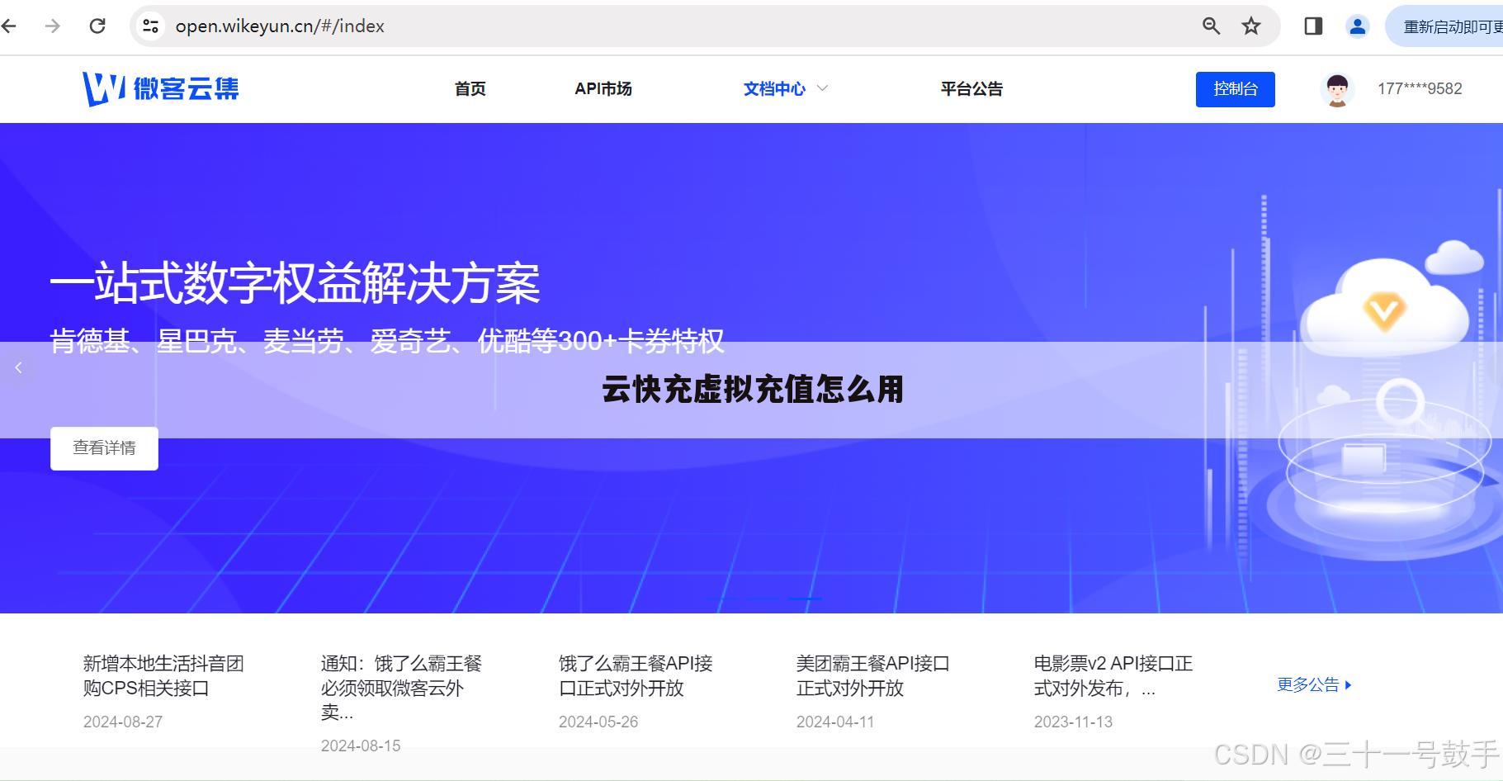Viewport: 1503px width, 781px height.
Task: Open 首页 navigation item
Action: pyautogui.click(x=470, y=88)
